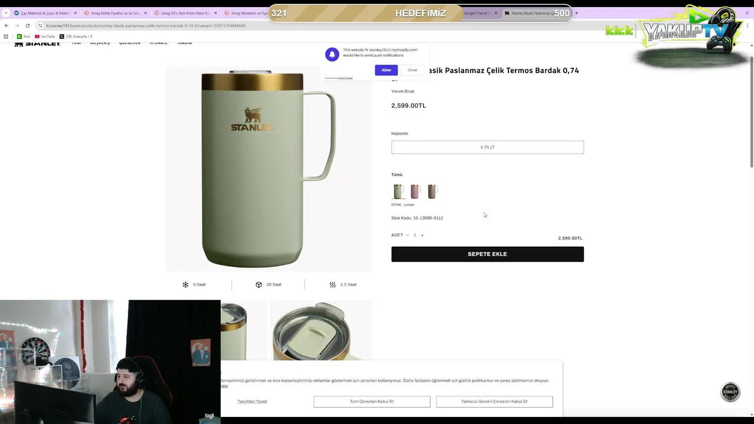Switch to the Smeg Kettle Fiyatları tab
The width and height of the screenshot is (754, 424).
pyautogui.click(x=115, y=13)
